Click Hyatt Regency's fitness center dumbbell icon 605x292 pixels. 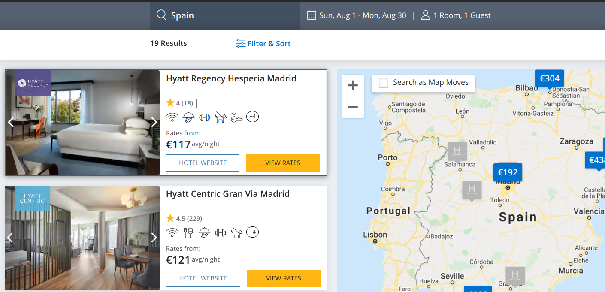[204, 117]
